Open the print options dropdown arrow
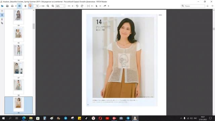This screenshot has width=215, height=121. pyautogui.click(x=16, y=6)
